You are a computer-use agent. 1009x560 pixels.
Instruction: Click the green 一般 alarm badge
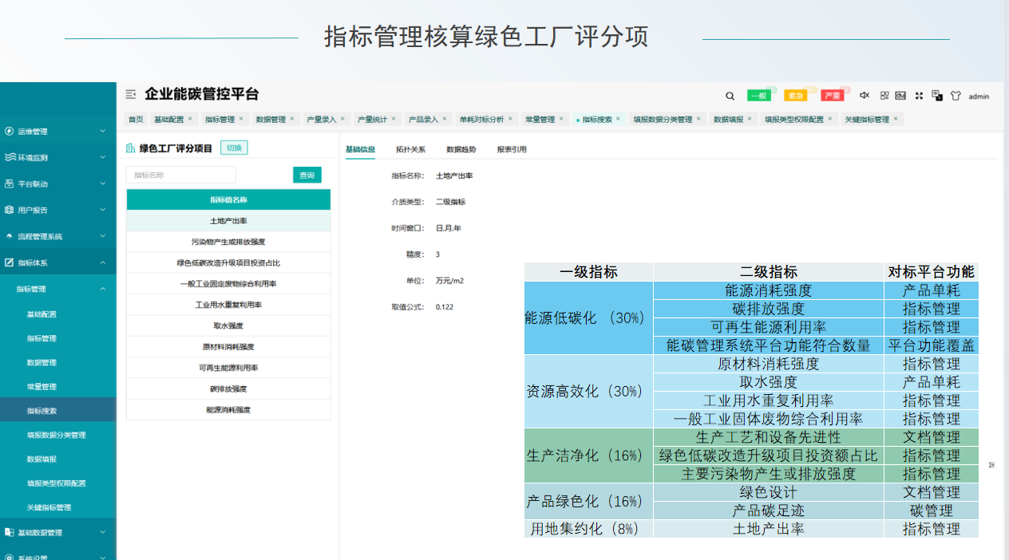point(758,96)
